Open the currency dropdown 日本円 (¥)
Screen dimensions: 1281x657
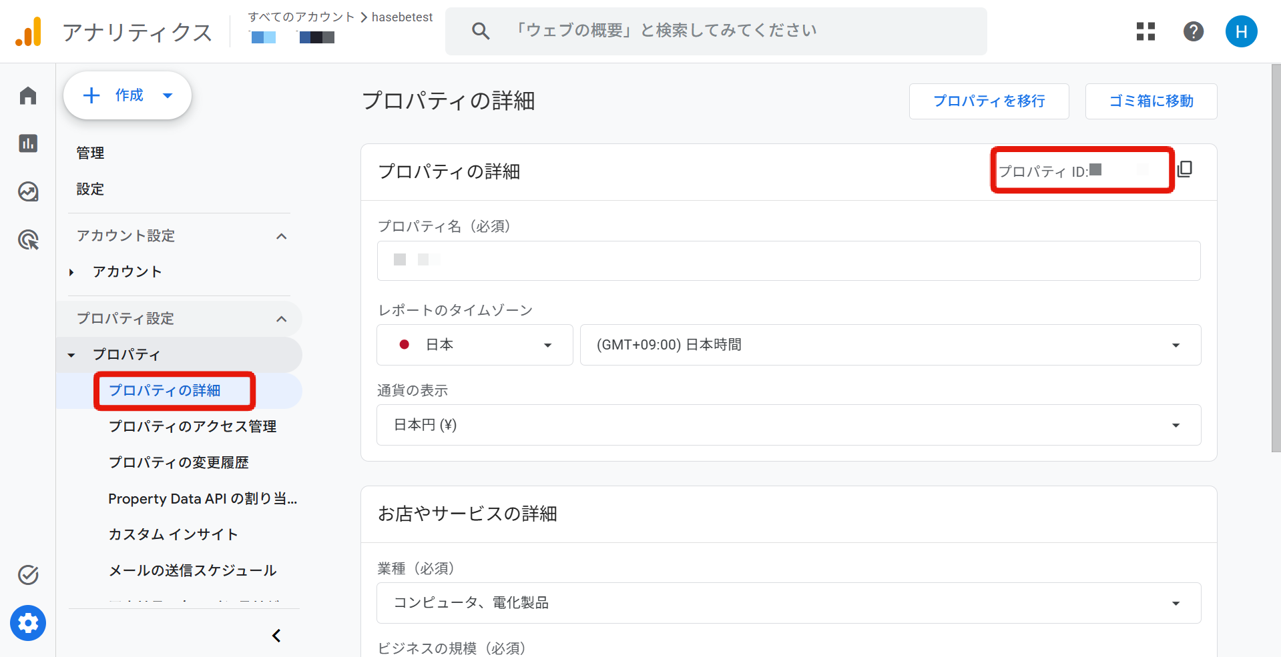(788, 425)
